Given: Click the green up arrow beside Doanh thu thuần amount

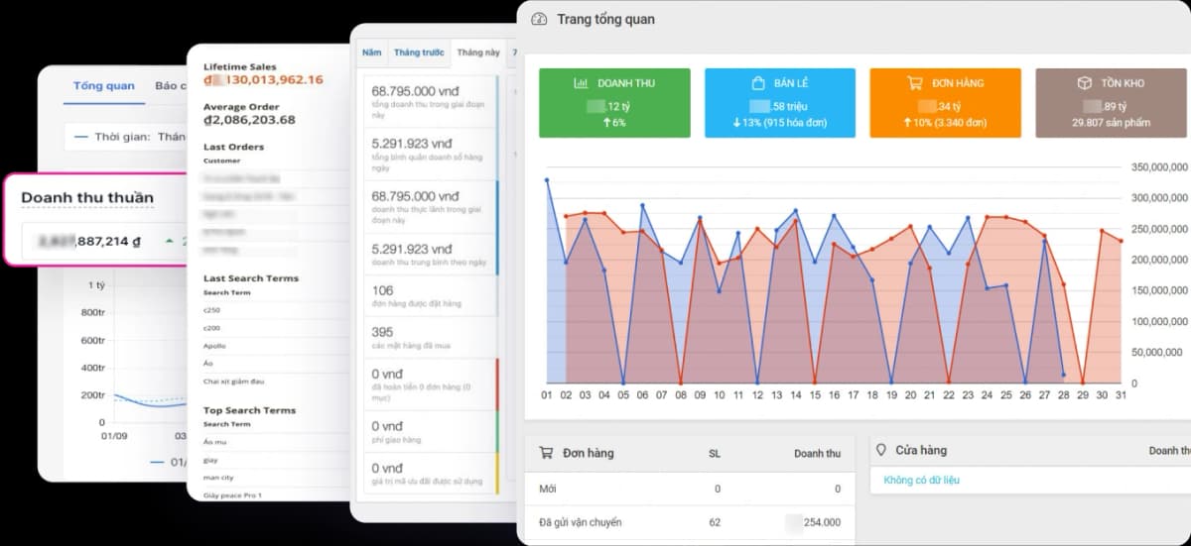Looking at the screenshot, I should pos(169,240).
